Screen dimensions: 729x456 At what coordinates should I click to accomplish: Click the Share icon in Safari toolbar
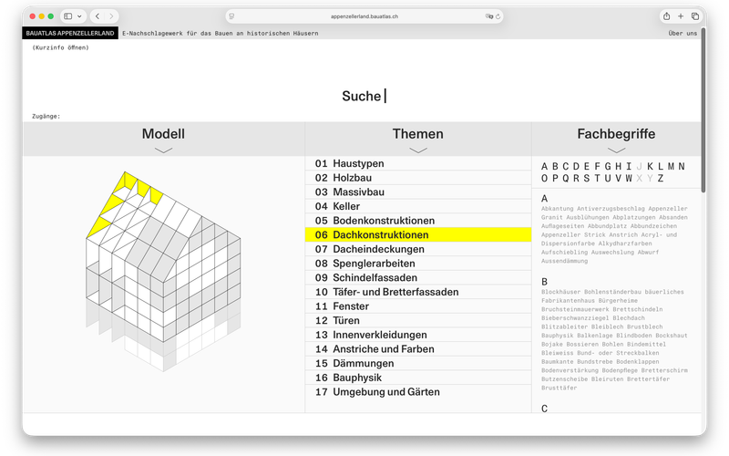point(667,16)
